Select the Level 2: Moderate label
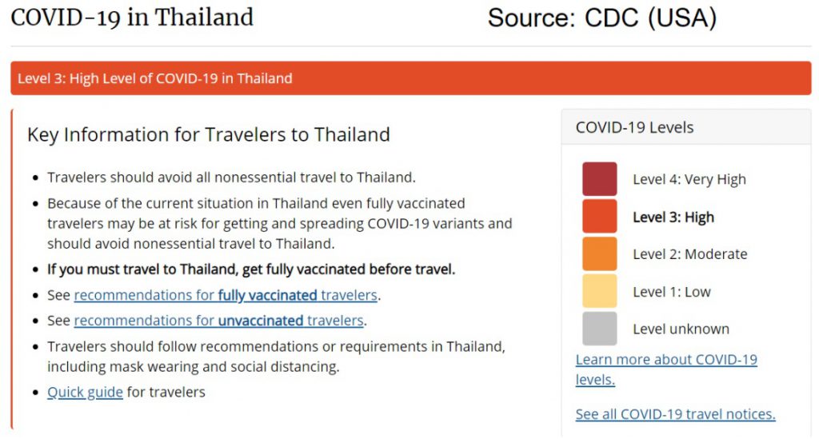This screenshot has height=439, width=819. click(690, 254)
